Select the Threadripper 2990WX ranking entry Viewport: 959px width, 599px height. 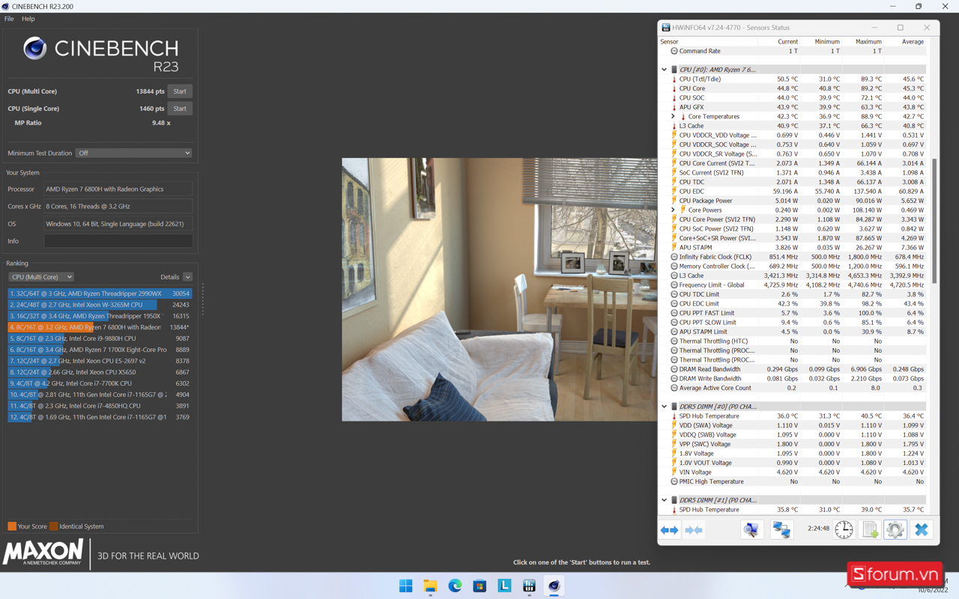click(100, 294)
